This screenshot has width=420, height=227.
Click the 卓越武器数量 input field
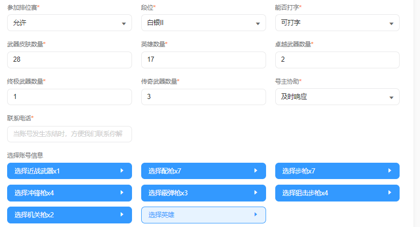tap(337, 60)
